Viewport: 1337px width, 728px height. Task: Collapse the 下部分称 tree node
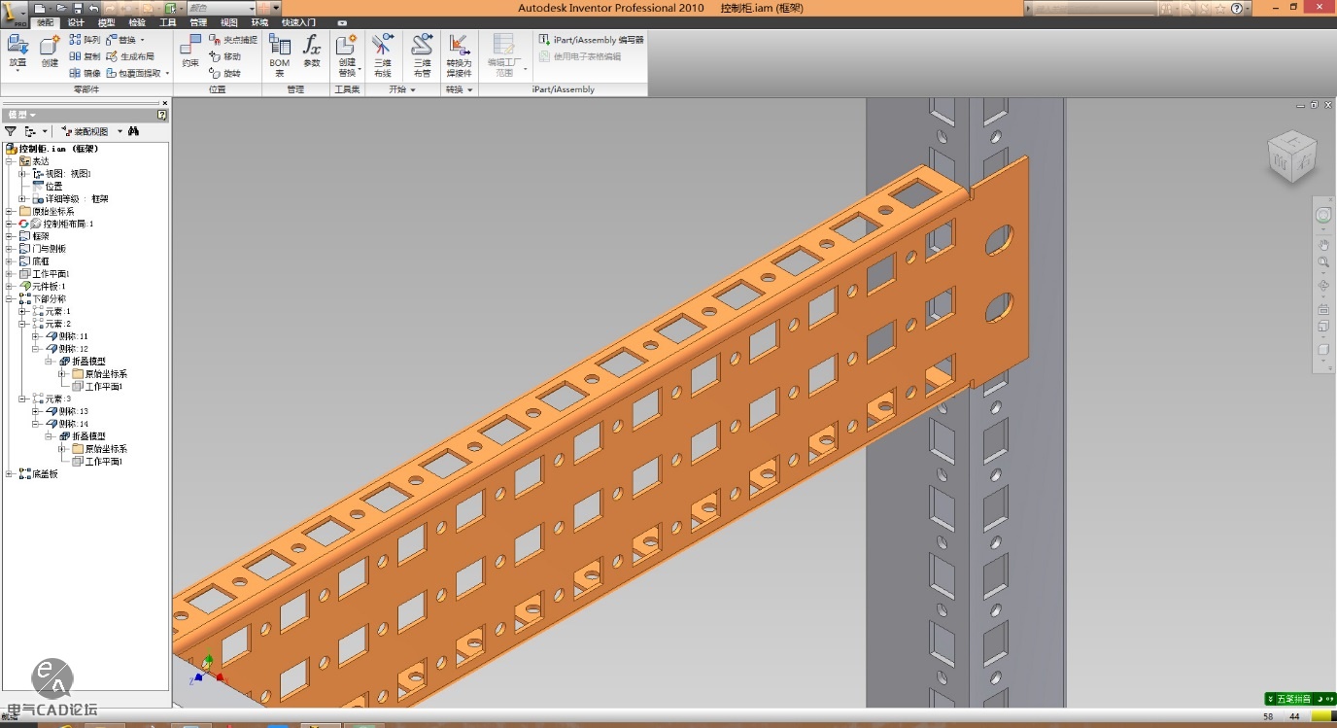point(9,299)
